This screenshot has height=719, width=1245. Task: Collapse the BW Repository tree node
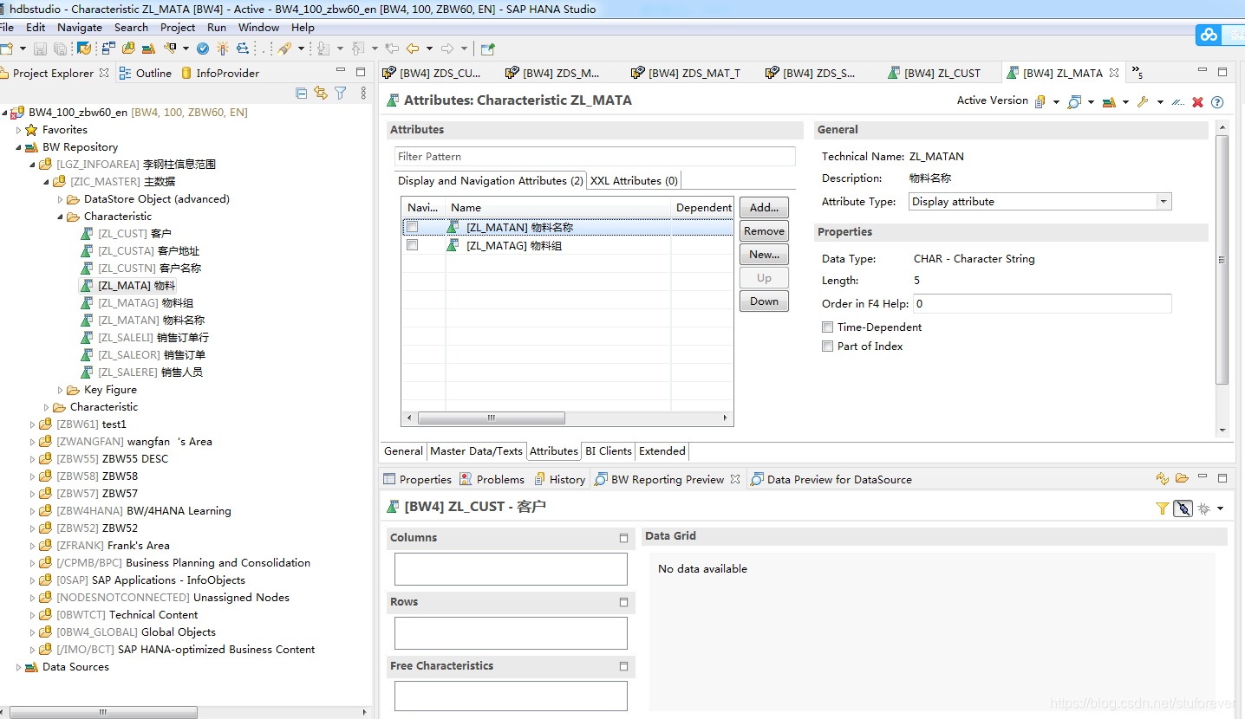(x=19, y=147)
